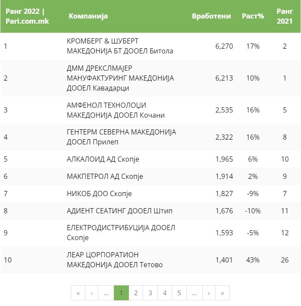
Task: Select the АЛКАЛОИД АД Скопје row
Action: 103,159
